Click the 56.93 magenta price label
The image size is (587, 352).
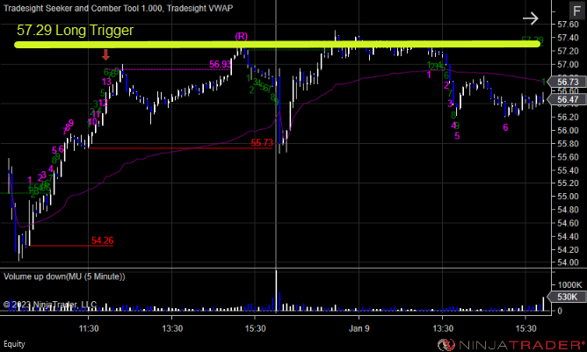click(220, 64)
